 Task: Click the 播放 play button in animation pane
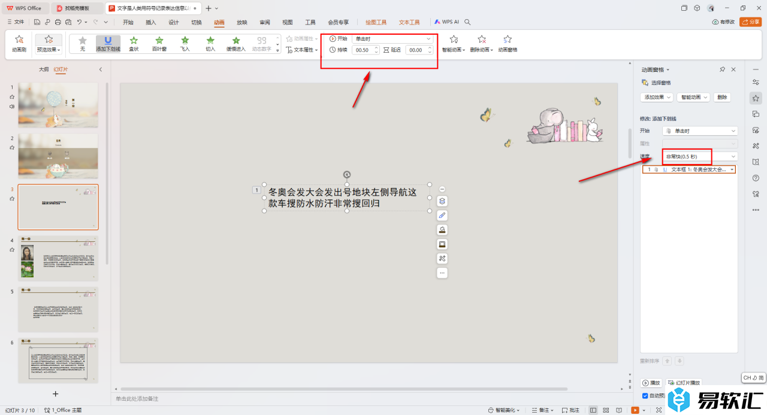tap(651, 383)
